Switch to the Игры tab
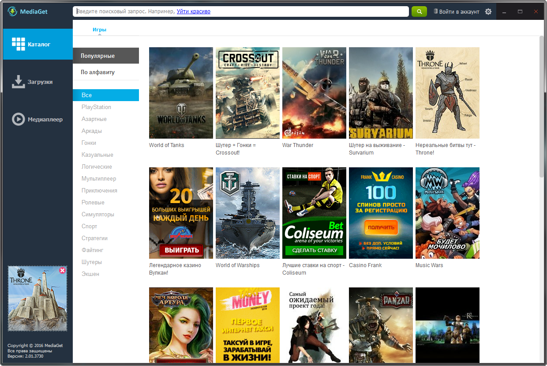Viewport: 547px width, 366px height. [99, 30]
